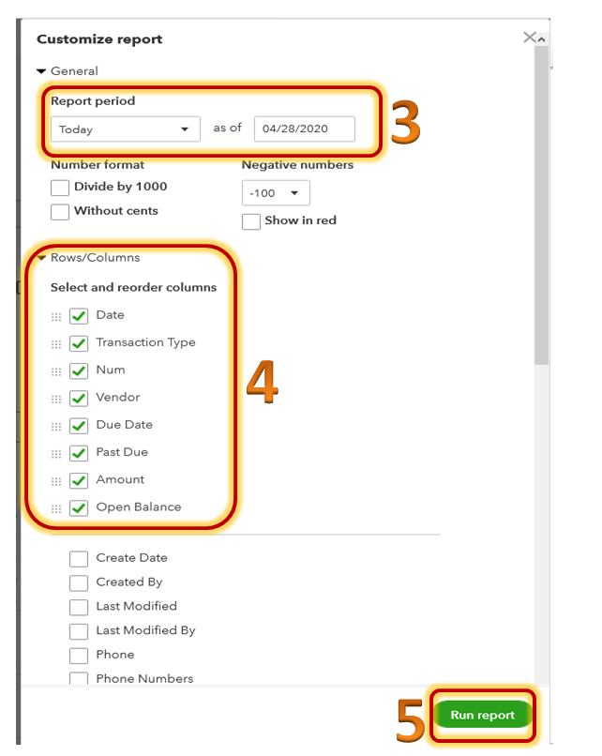The width and height of the screenshot is (602, 756).
Task: Check the Without cents box
Action: click(59, 211)
